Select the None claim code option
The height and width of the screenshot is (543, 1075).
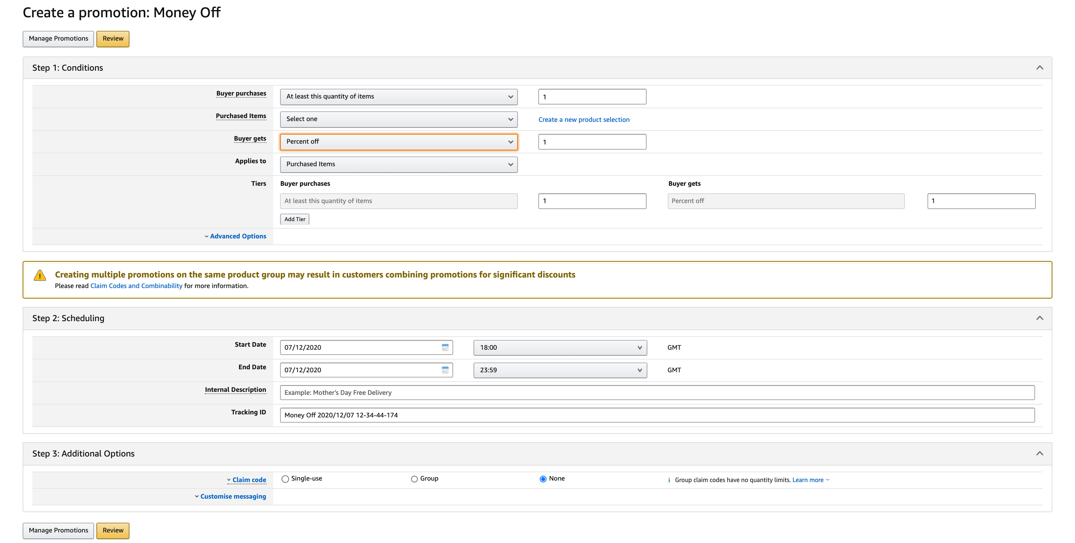[543, 479]
